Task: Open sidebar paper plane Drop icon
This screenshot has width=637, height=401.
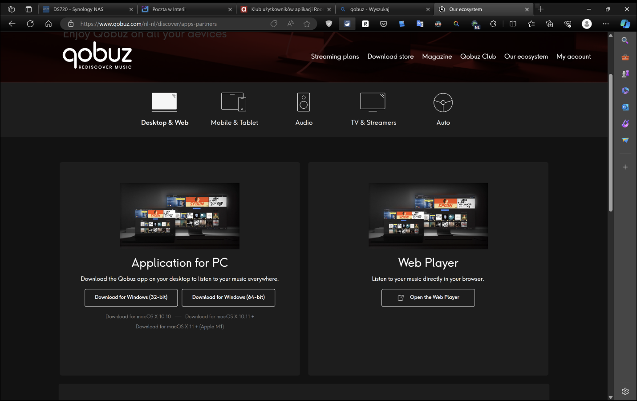Action: point(625,140)
